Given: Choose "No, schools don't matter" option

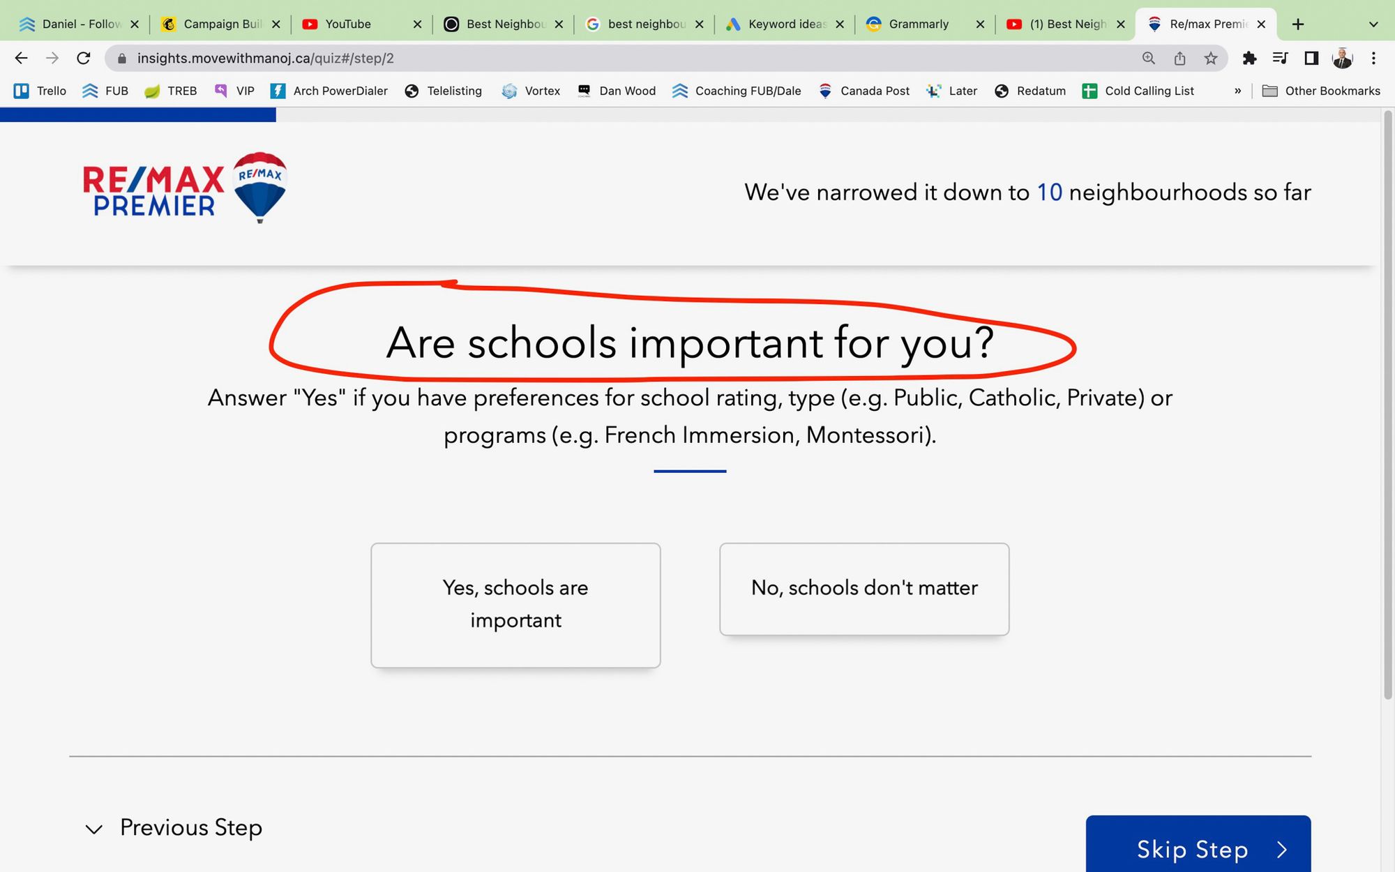Looking at the screenshot, I should coord(864,588).
